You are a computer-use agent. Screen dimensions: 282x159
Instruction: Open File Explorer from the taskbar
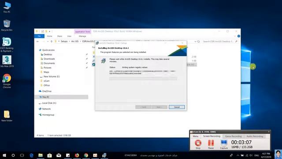pyautogui.click(x=41, y=155)
